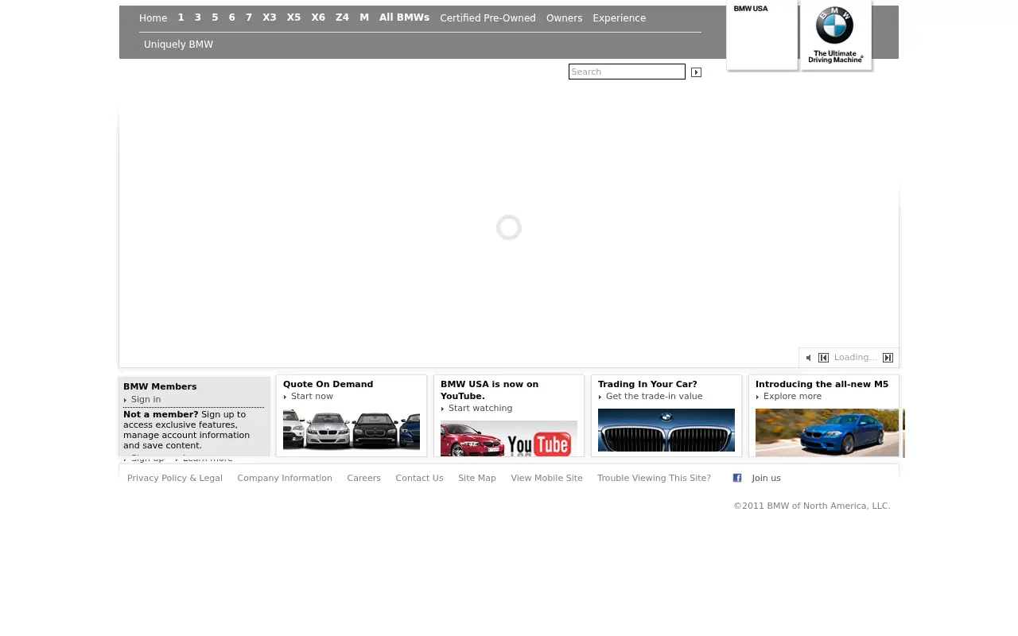Image resolution: width=1018 pixels, height=636 pixels.
Task: Open the Z4 menu item
Action: [342, 17]
